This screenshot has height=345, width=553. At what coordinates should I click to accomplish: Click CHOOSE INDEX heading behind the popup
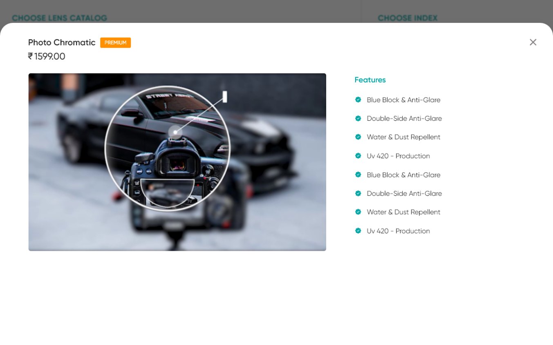[x=407, y=18]
